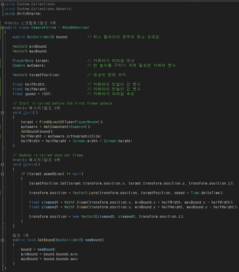Collapse the Start method body
The height and width of the screenshot is (272, 239).
2,112
